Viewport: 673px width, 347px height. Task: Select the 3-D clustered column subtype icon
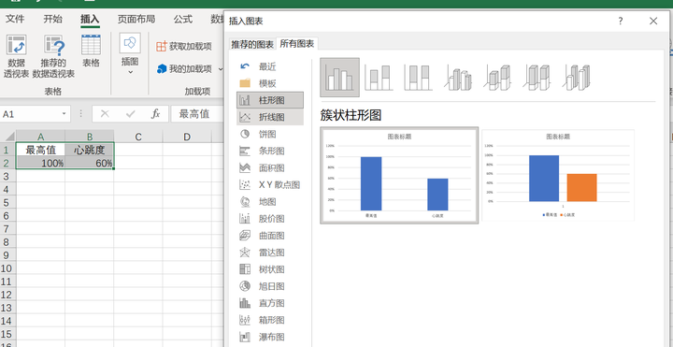[x=457, y=78]
